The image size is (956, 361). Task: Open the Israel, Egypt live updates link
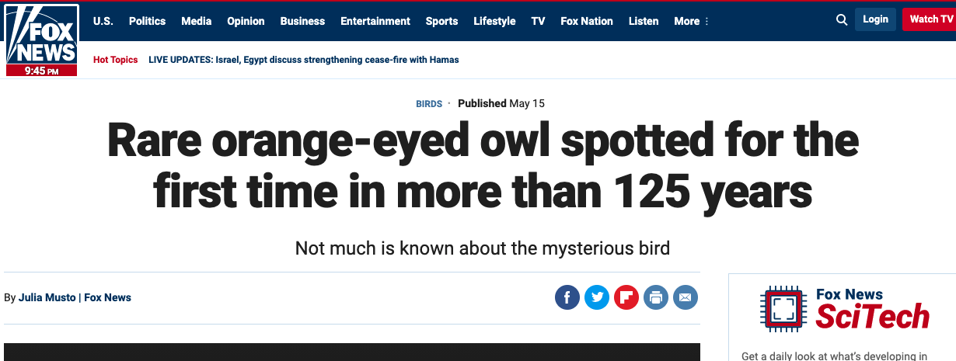point(304,60)
